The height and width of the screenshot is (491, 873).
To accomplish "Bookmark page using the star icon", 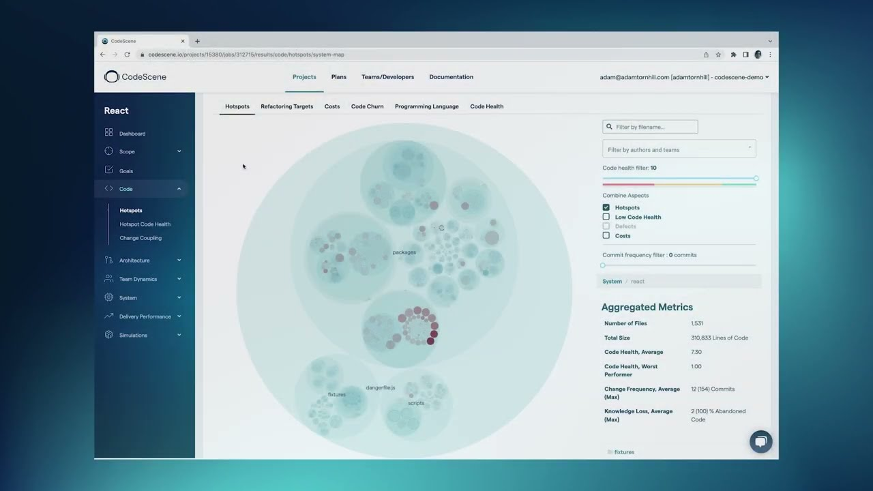I will point(718,55).
